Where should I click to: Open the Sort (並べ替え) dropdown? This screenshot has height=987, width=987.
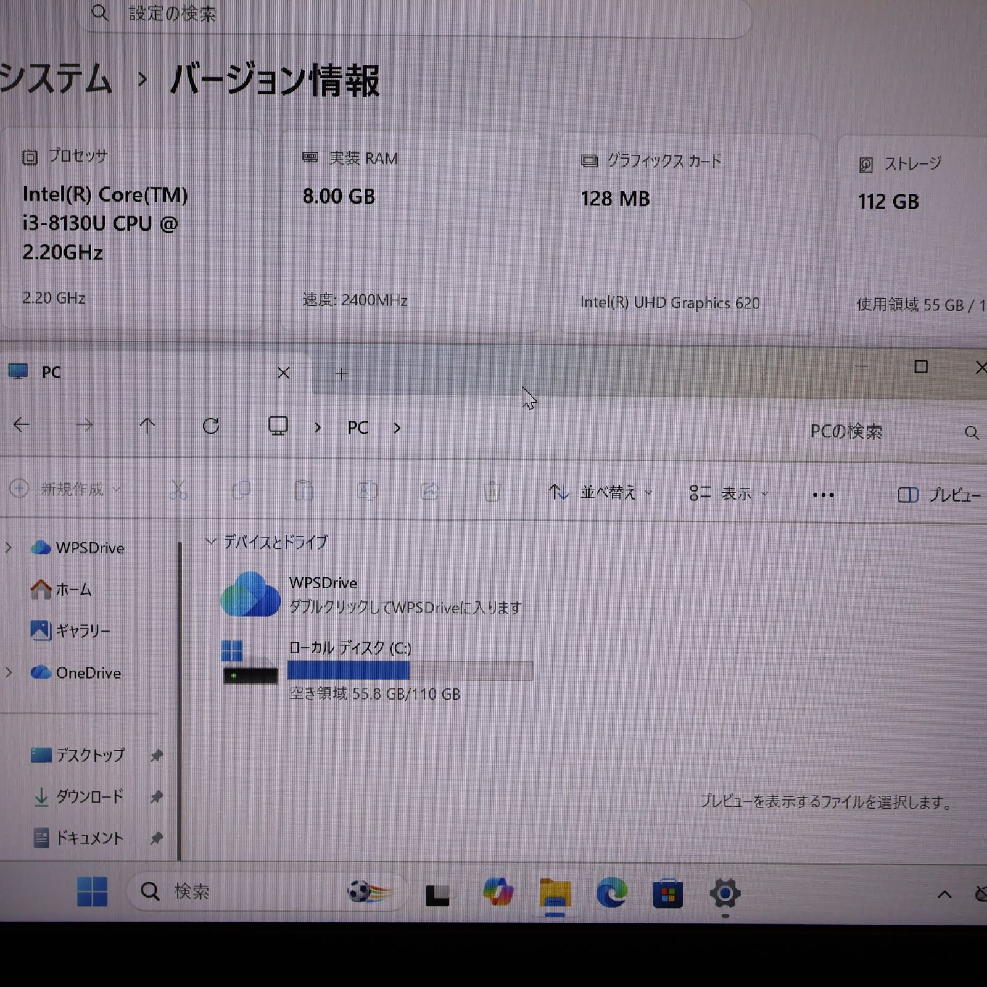click(x=600, y=492)
